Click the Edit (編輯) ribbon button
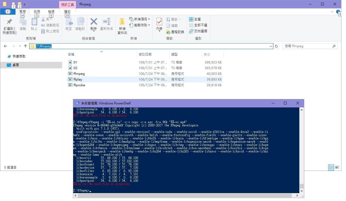This screenshot has height=201, width=346. click(172, 25)
